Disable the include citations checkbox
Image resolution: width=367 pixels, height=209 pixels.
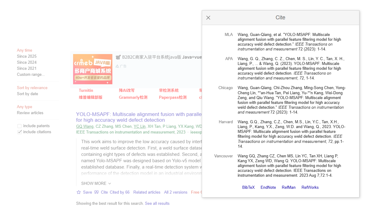coord(20,132)
